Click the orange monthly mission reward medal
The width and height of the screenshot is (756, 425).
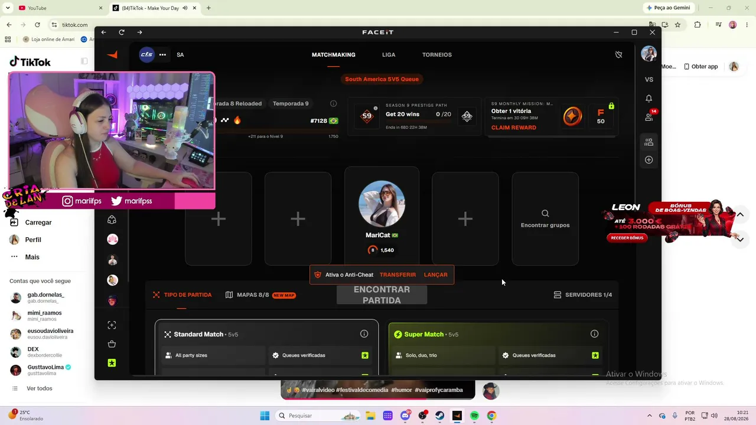click(x=572, y=116)
